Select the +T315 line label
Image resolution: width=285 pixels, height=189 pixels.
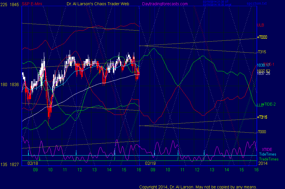tap(262, 117)
